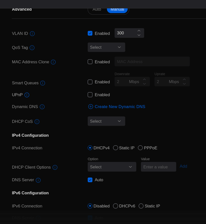Click DHCP Client Options info icon
206x224 pixels.
[55, 167]
